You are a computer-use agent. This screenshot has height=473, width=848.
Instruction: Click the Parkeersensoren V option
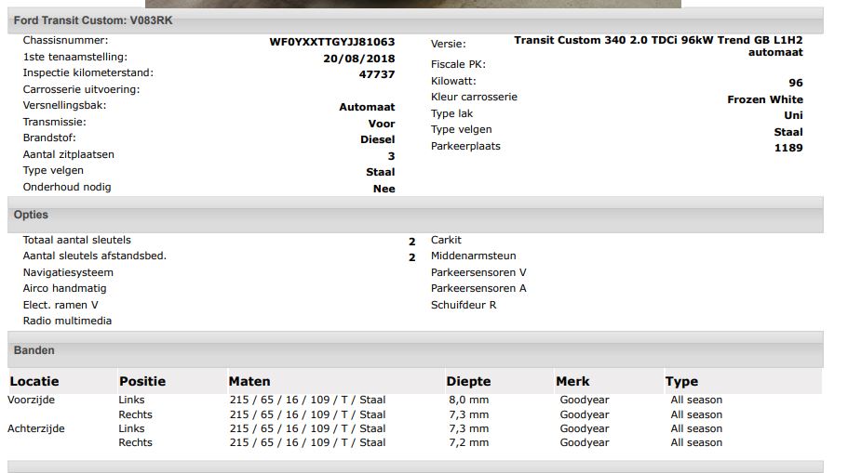(478, 272)
